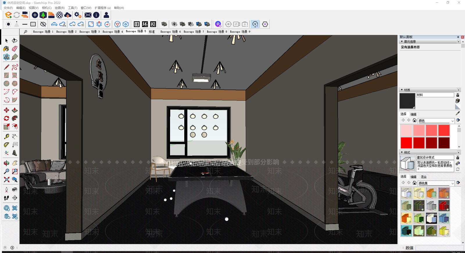Activate the Zoom magnifier tool
This screenshot has width=465, height=253.
click(x=6, y=171)
